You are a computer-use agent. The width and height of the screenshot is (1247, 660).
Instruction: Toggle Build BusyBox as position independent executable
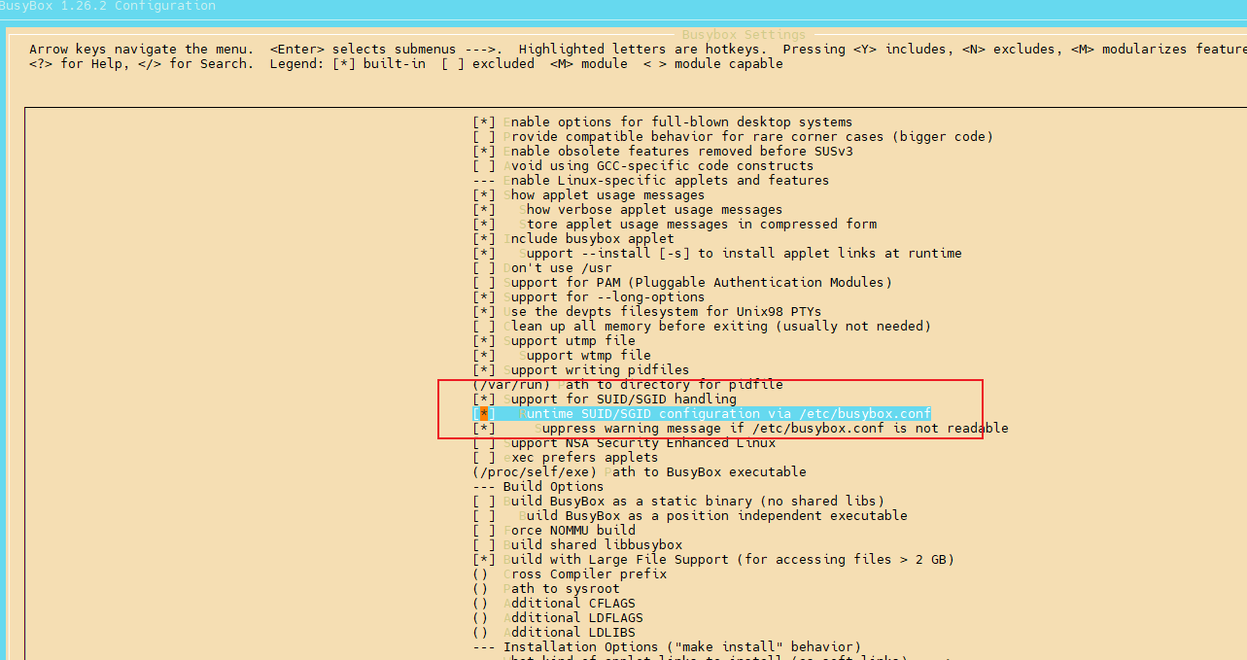point(689,515)
